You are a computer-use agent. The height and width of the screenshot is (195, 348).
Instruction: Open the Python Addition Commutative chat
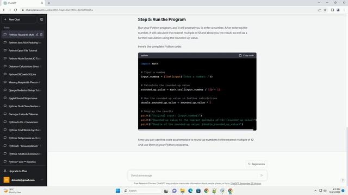23,154
